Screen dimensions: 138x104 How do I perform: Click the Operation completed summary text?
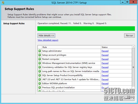pos(72,23)
